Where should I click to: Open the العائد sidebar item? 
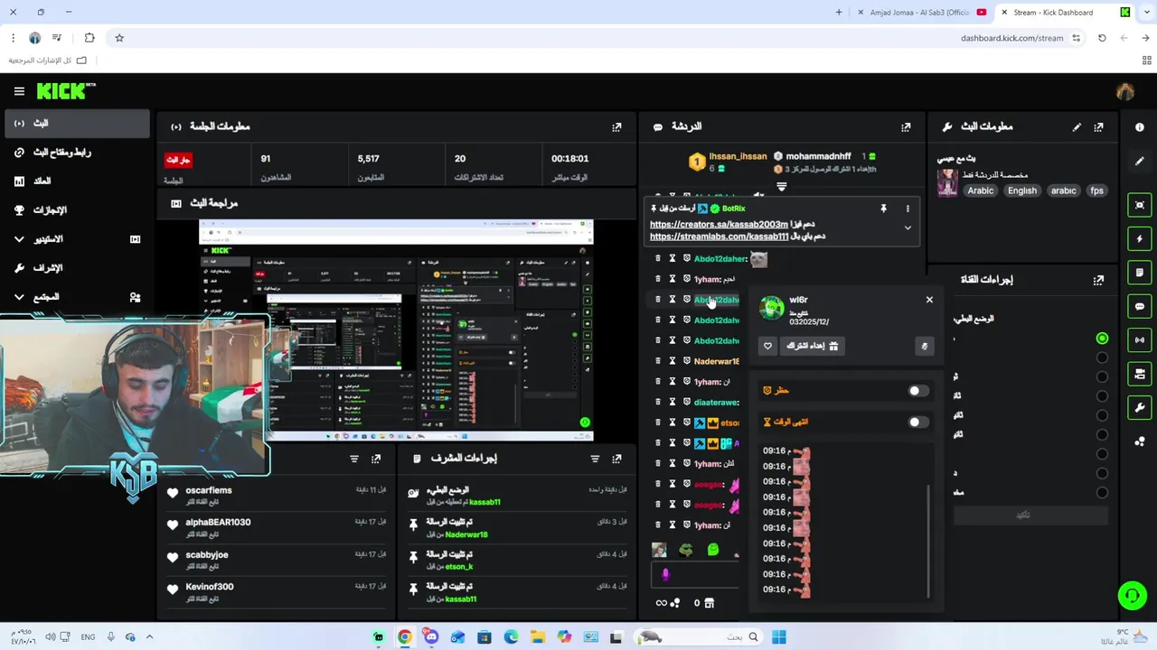point(76,181)
